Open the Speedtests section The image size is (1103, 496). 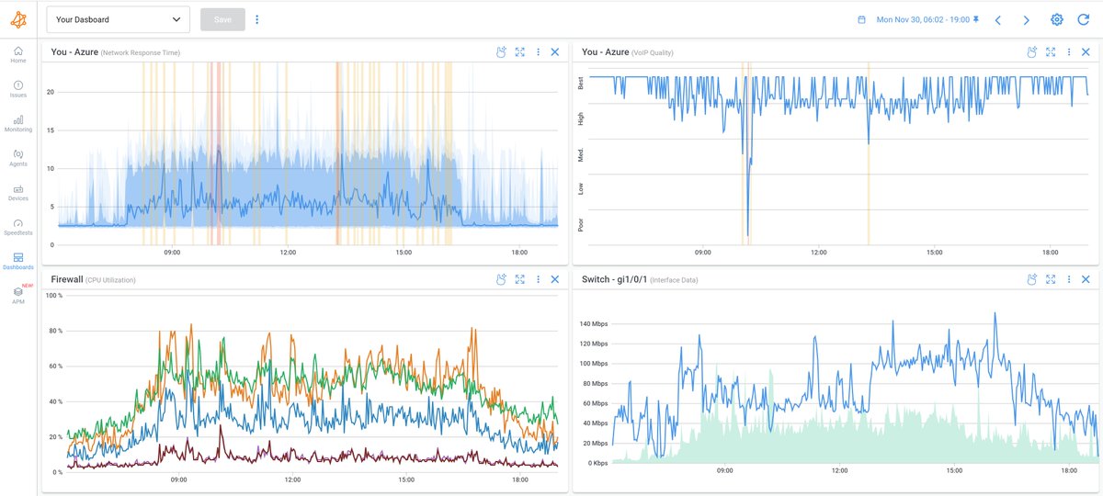point(18,226)
